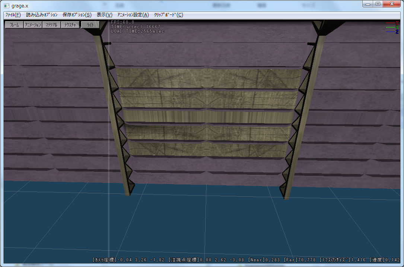
Task: Open the 読み込みオプション menu
Action: (x=42, y=15)
